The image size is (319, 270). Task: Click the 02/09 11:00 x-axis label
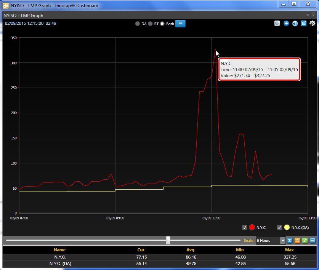click(x=212, y=218)
